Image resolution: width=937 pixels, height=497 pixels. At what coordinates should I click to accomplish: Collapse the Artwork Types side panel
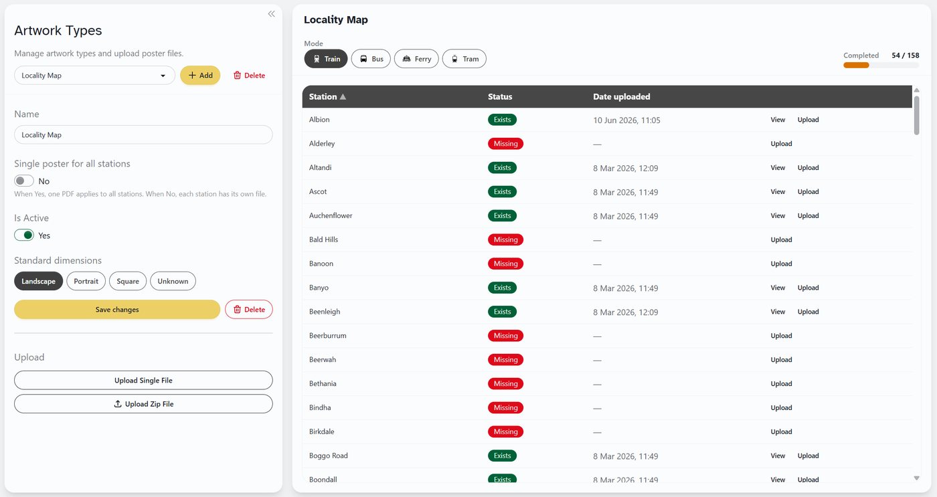(271, 14)
